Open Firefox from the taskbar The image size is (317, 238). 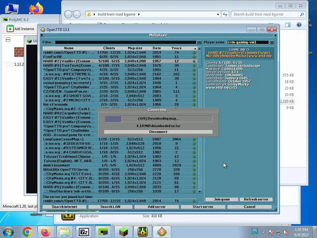(46, 232)
